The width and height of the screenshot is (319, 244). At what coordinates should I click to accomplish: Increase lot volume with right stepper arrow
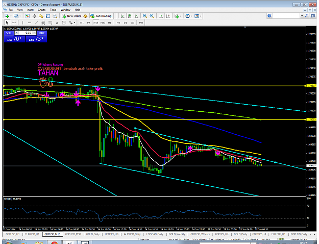pyautogui.click(x=34, y=33)
